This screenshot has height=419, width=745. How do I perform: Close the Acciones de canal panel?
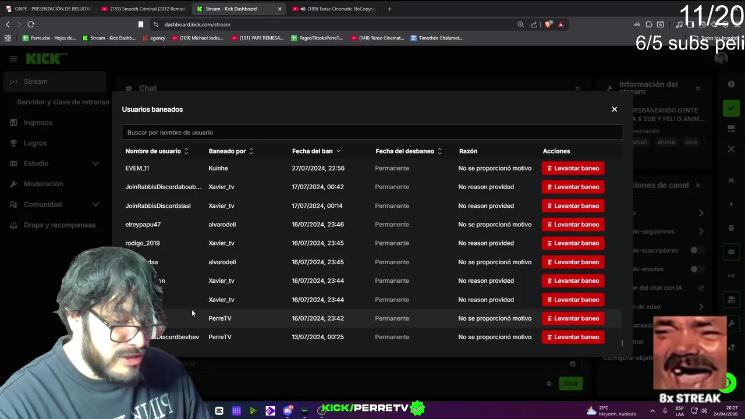698,185
